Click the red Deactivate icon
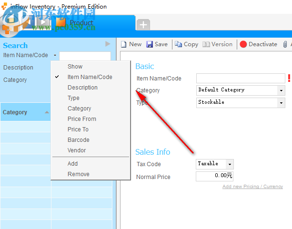292x229 pixels. [x=243, y=44]
